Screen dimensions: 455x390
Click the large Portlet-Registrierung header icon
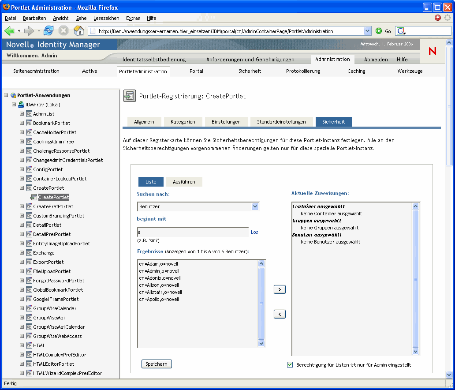click(130, 96)
